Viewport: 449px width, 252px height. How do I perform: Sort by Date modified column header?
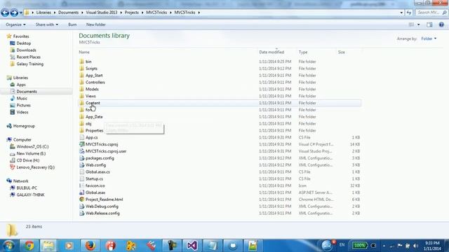click(x=272, y=52)
